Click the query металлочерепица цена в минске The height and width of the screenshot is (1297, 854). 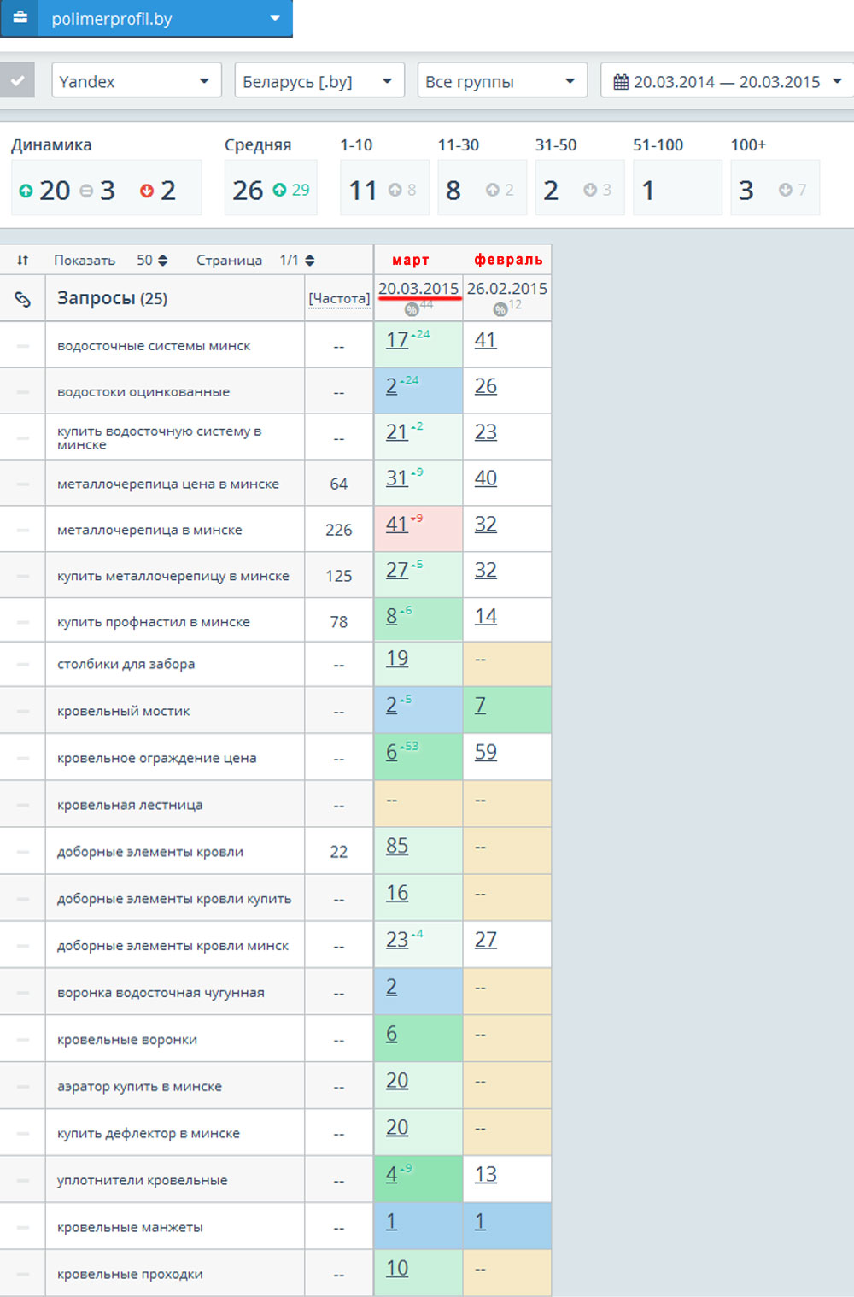(x=168, y=484)
